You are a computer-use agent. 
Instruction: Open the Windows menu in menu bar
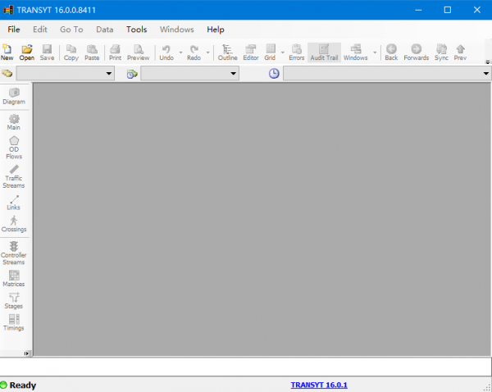point(176,30)
